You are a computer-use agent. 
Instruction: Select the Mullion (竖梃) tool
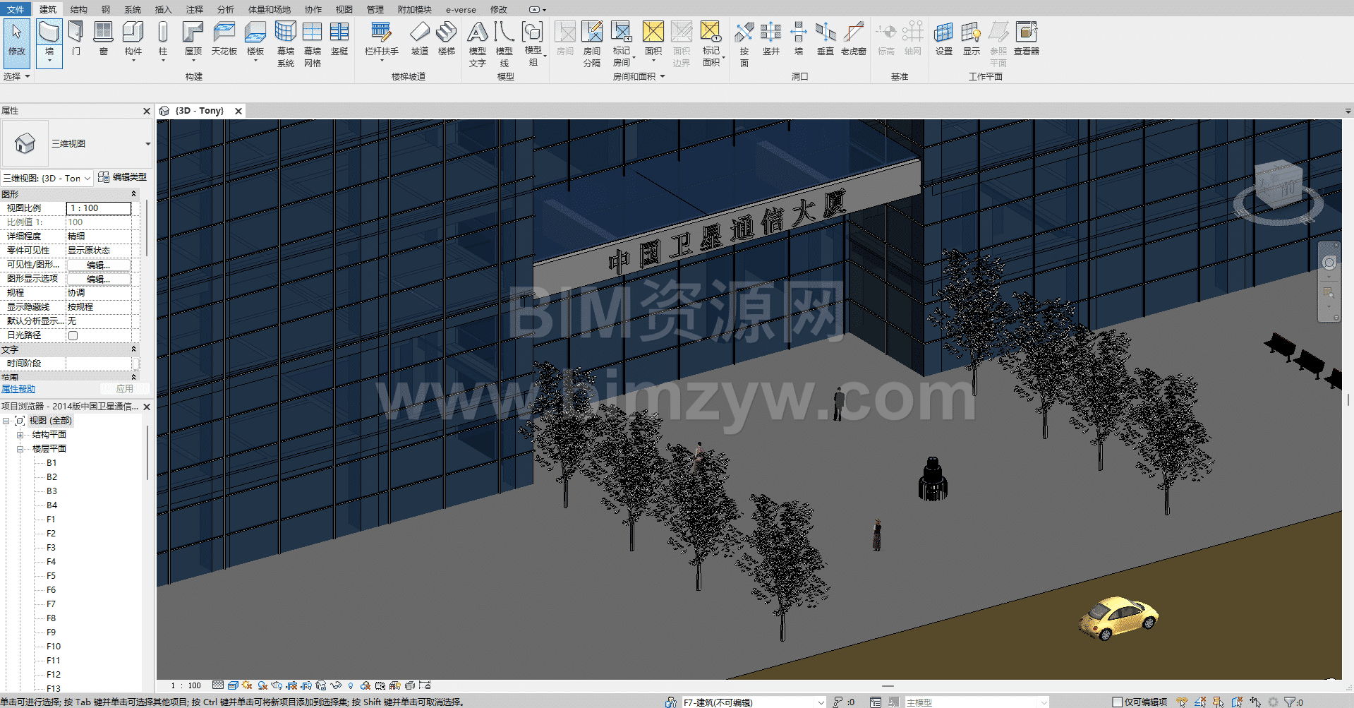coord(339,39)
